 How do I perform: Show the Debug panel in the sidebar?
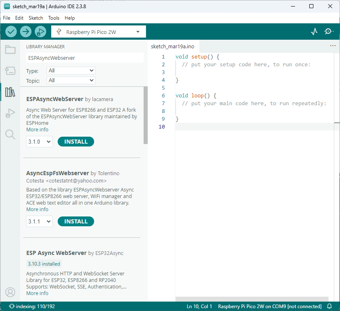click(10, 113)
